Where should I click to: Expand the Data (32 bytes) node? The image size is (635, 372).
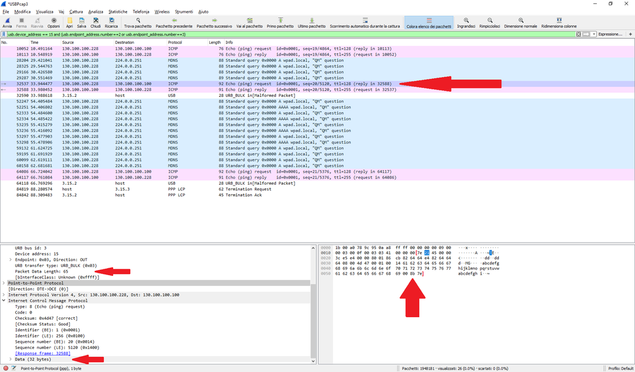click(11, 359)
